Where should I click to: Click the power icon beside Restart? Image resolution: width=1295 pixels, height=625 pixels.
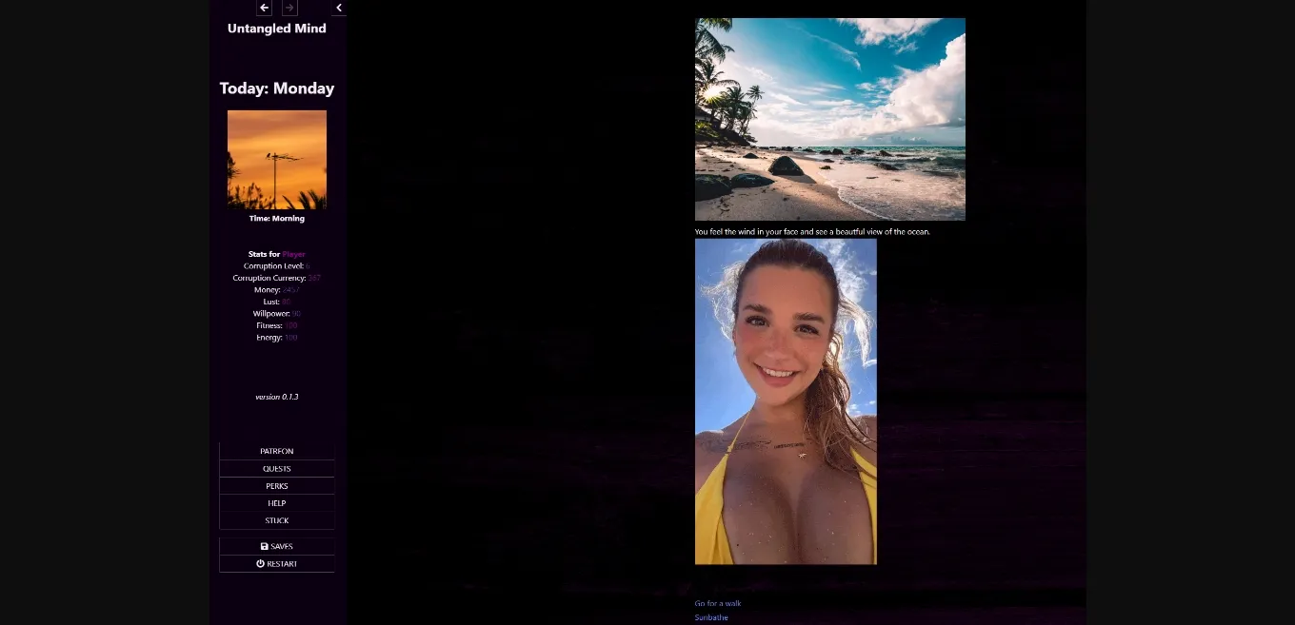coord(260,564)
